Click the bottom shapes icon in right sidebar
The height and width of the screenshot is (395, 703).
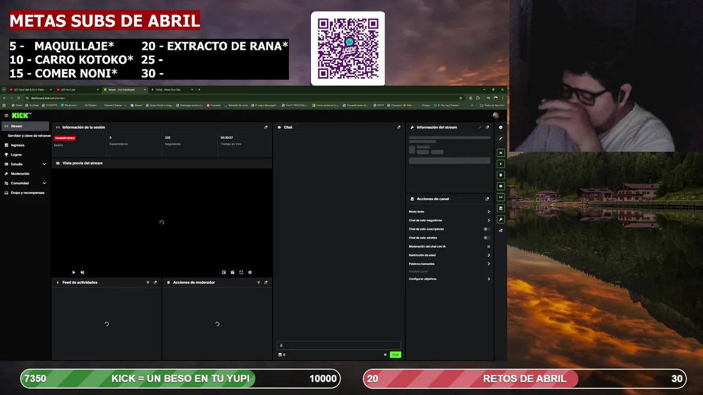500,230
